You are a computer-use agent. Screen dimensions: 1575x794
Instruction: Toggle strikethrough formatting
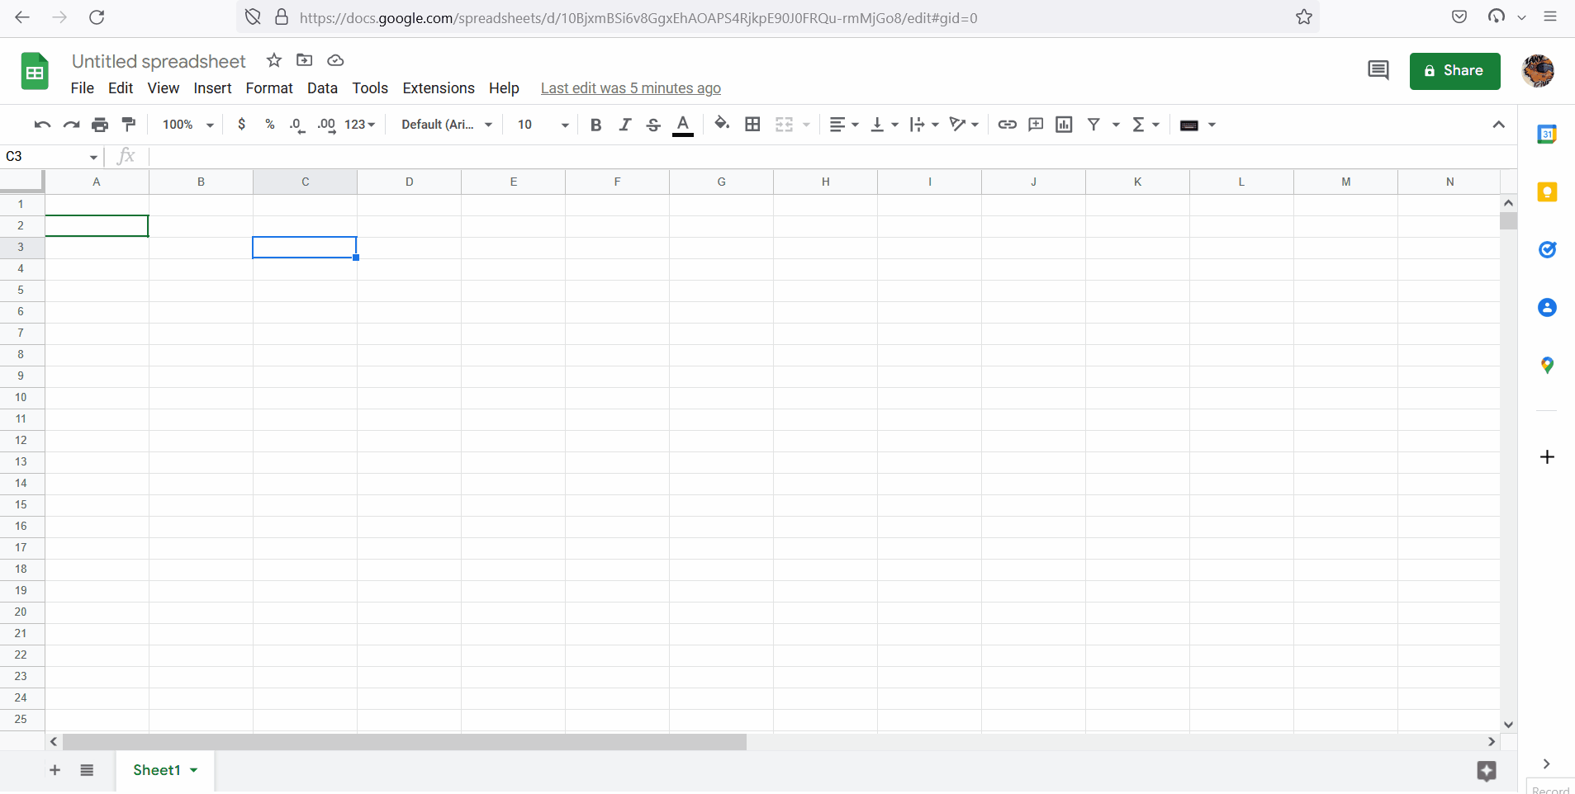tap(654, 124)
